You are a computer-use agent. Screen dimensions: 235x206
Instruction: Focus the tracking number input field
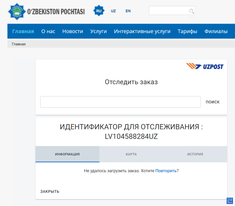click(x=120, y=102)
